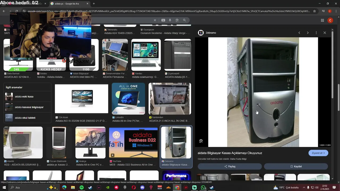Image resolution: width=340 pixels, height=191 pixels.
Task: Open the Google account avatar
Action: (x=330, y=20)
